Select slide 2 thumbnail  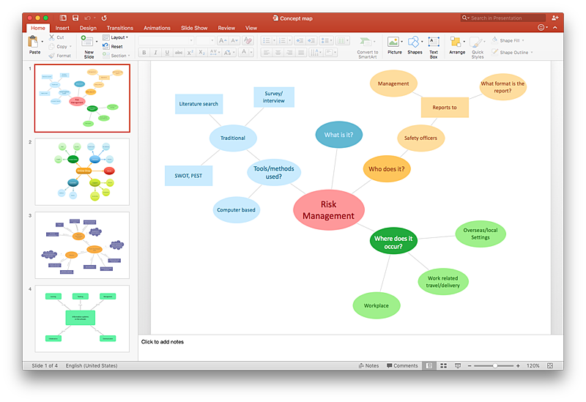click(82, 172)
